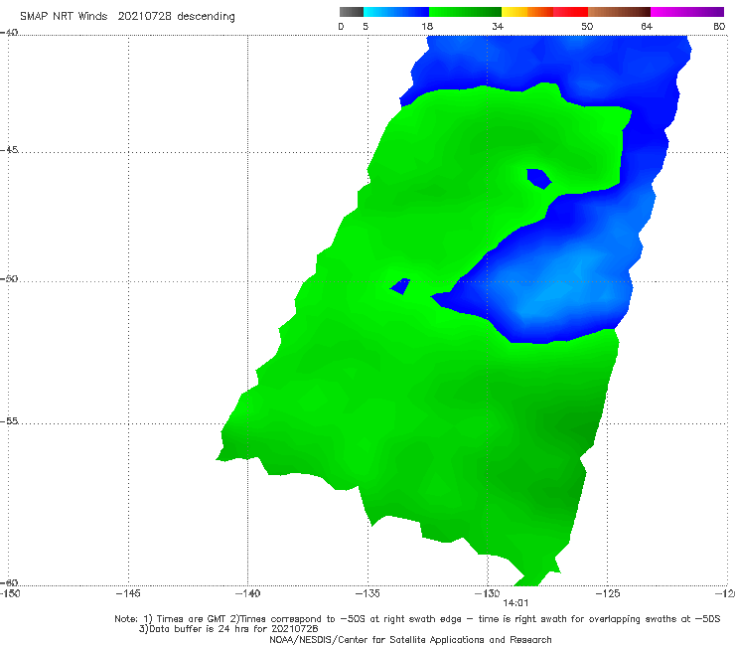Click the colorbar label '64'
The height and width of the screenshot is (646, 735).
[x=647, y=27]
